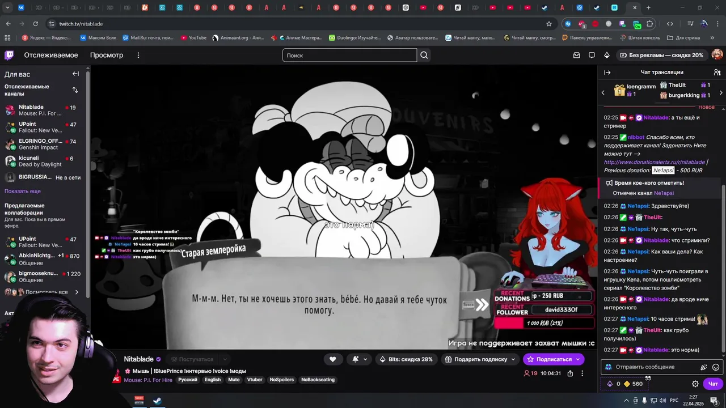Sort followed channels with the arrows icon
The image size is (726, 408).
(75, 90)
